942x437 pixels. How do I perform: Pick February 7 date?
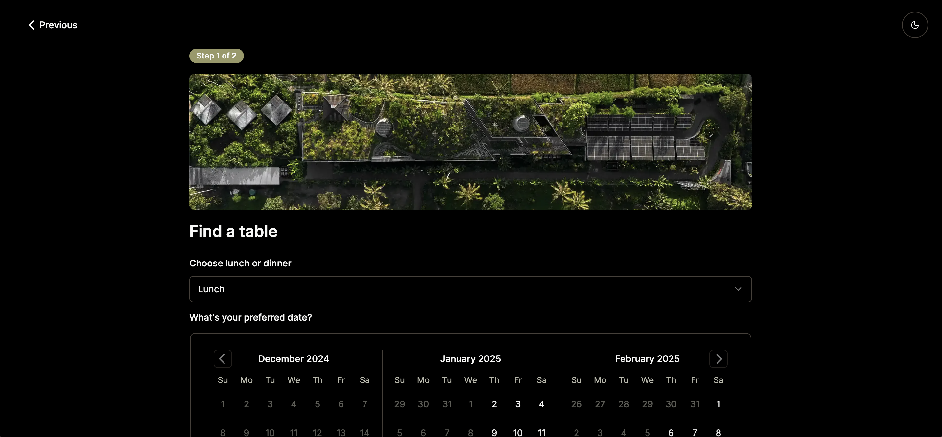695,432
